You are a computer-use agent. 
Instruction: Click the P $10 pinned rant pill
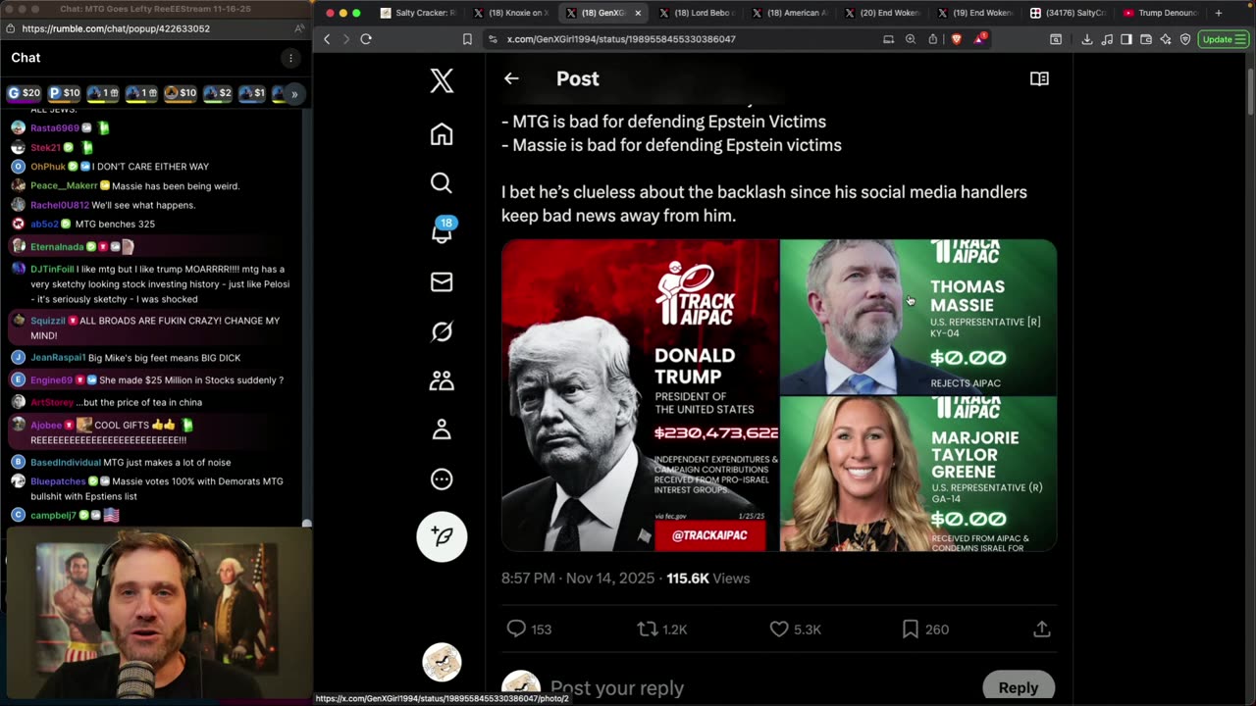click(65, 93)
